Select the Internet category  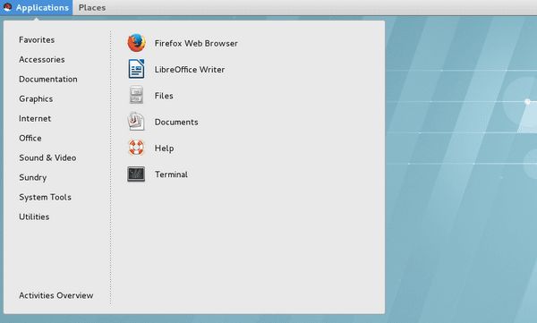[35, 118]
